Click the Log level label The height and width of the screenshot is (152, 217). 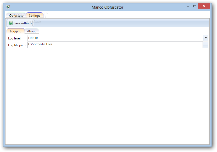[15, 38]
